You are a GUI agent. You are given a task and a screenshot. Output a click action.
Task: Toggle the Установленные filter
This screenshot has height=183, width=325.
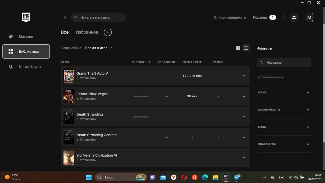pyautogui.click(x=270, y=77)
